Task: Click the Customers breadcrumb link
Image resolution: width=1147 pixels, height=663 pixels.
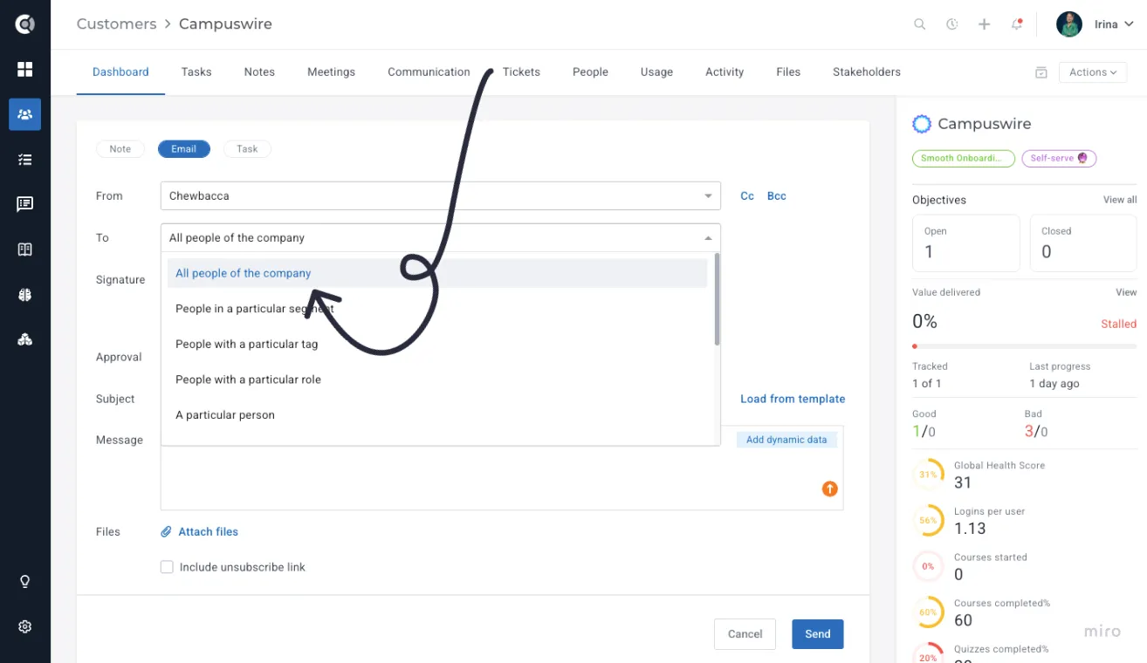Action: (x=116, y=24)
